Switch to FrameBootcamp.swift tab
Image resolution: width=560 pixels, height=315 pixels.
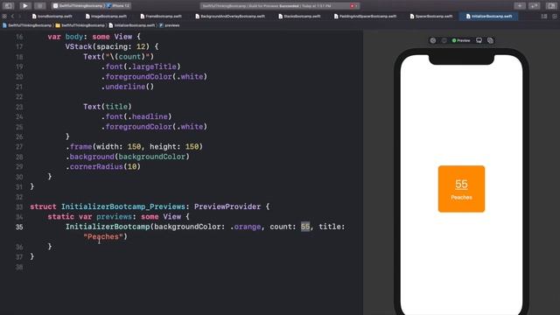161,16
